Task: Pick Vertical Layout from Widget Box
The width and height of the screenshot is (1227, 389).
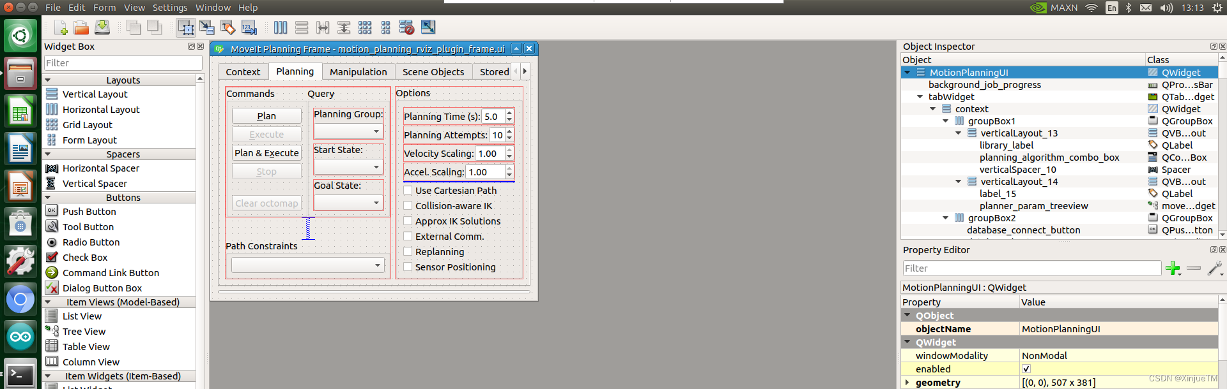Action: (95, 94)
